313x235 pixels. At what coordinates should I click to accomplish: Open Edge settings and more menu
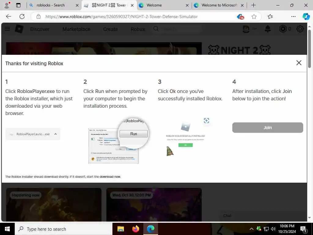coord(293,17)
